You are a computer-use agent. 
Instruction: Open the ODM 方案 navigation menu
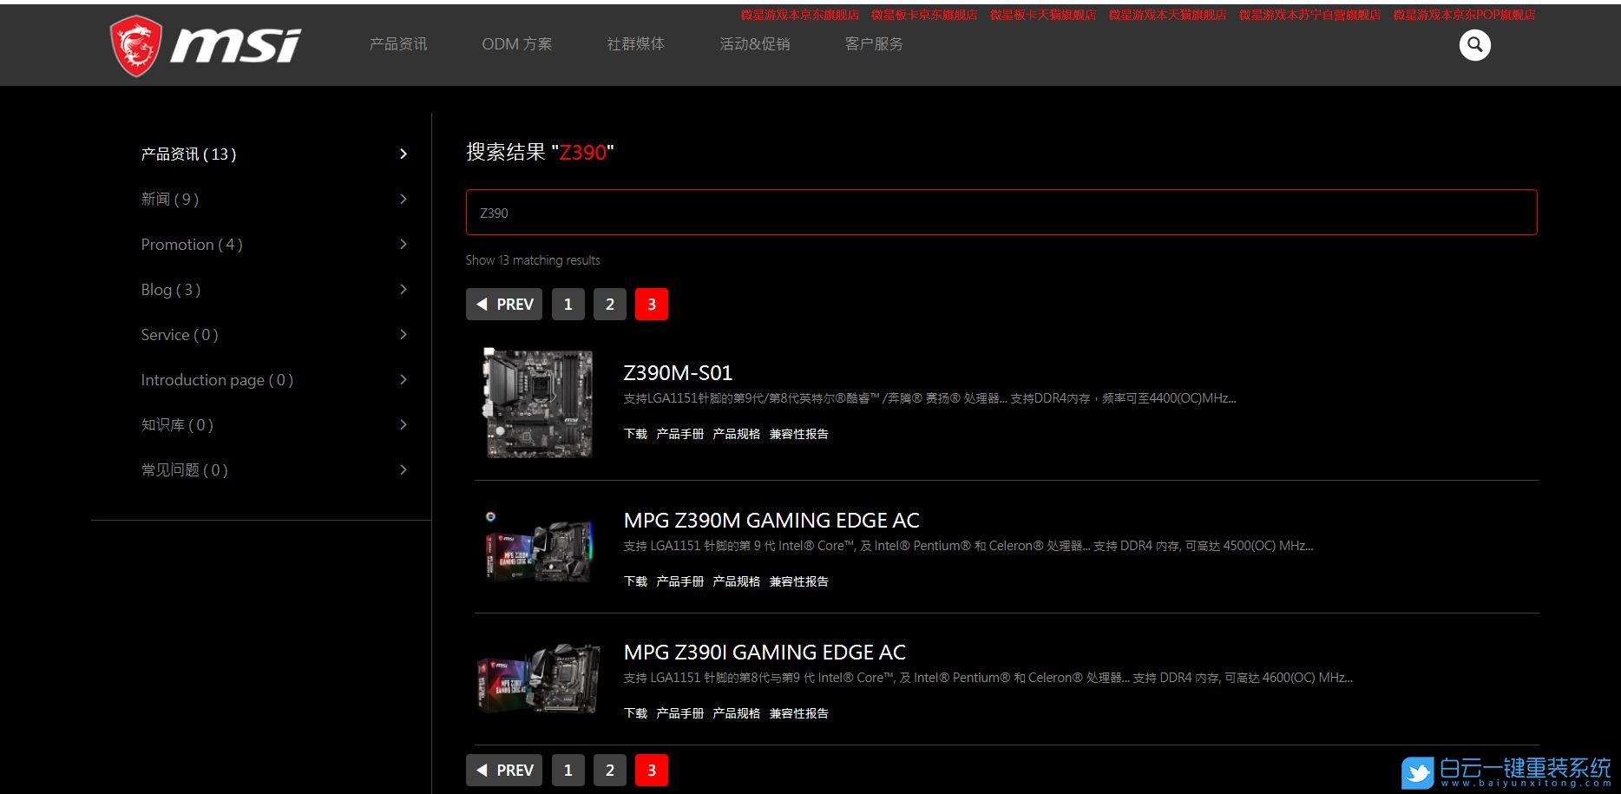(x=516, y=44)
